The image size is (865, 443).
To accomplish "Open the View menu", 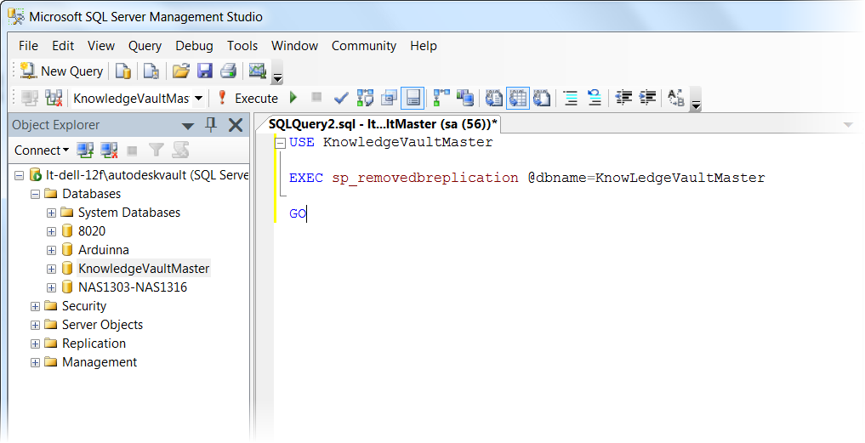I will point(101,46).
